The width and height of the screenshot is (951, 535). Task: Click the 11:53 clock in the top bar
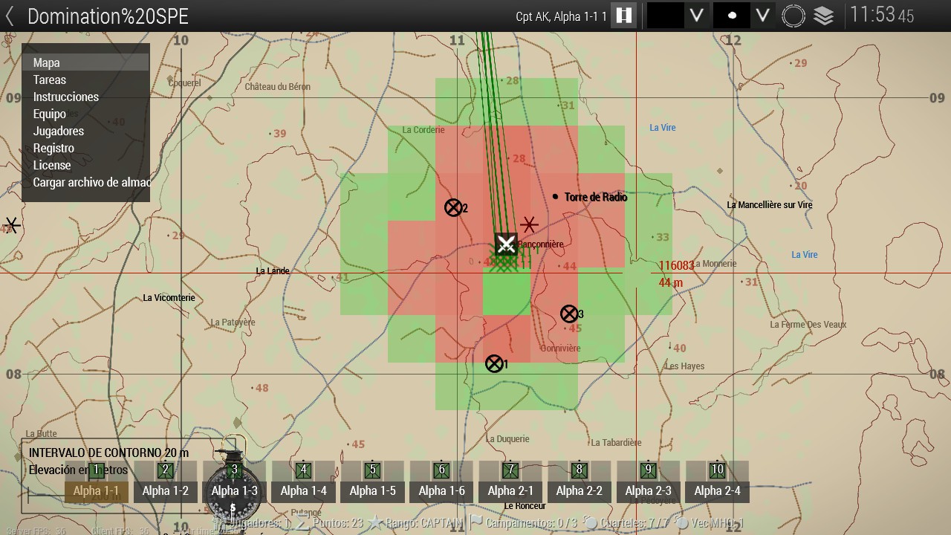point(882,16)
